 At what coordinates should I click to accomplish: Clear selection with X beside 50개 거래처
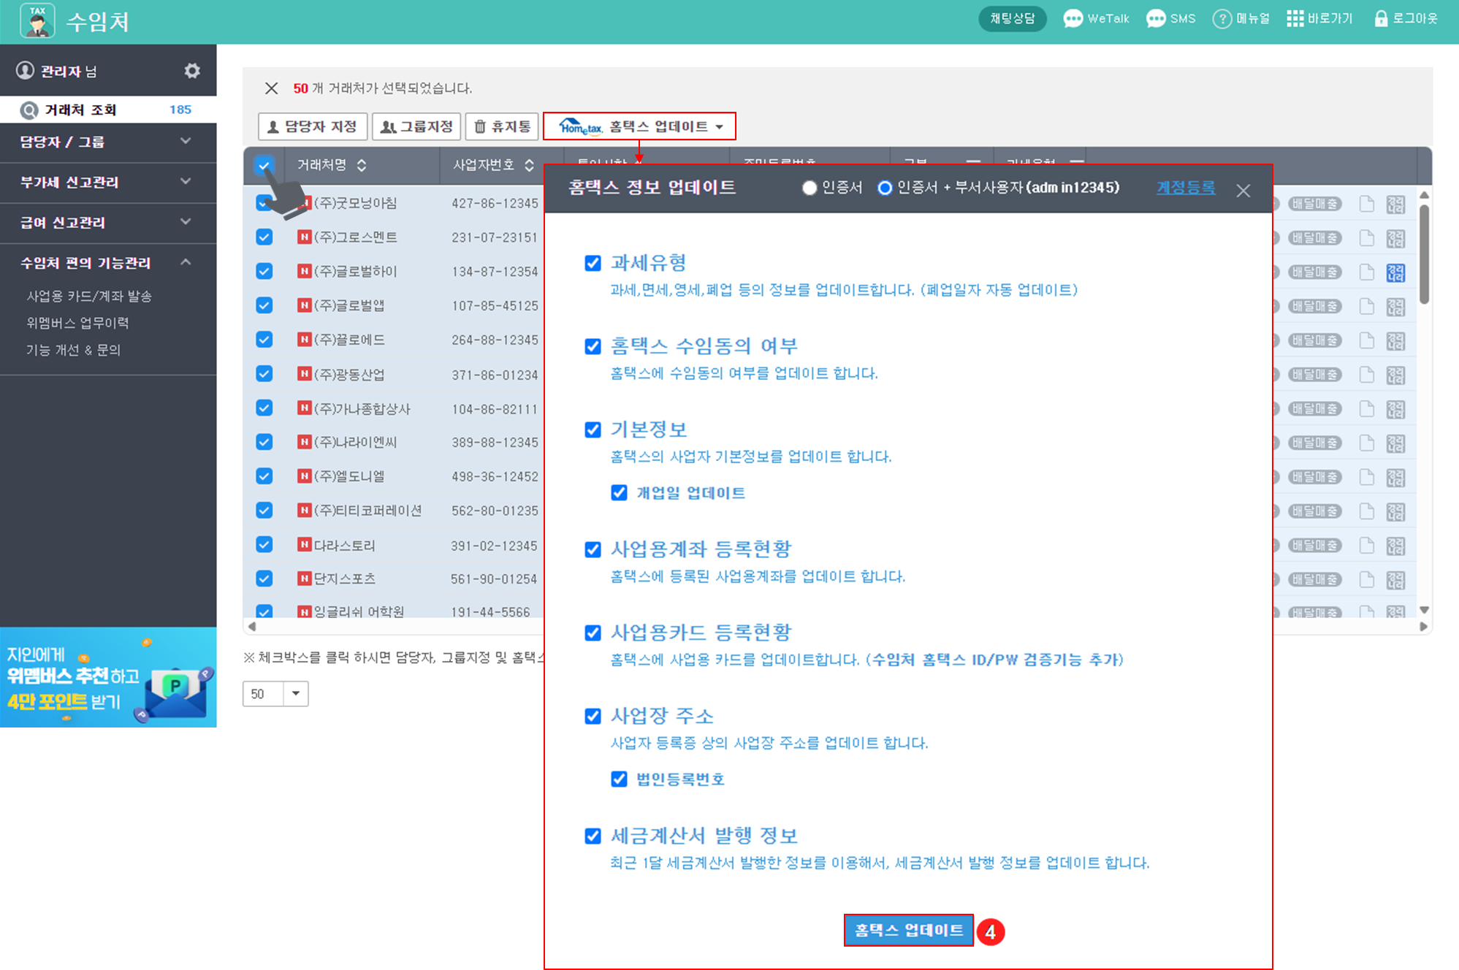271,88
